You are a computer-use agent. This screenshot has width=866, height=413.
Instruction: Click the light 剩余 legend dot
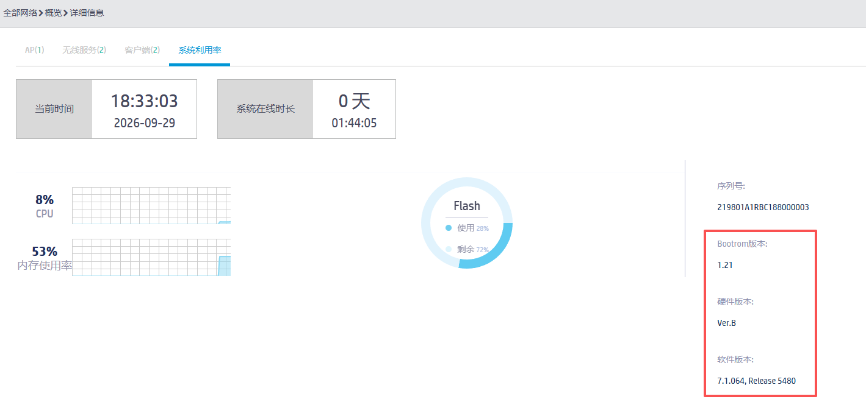click(449, 249)
